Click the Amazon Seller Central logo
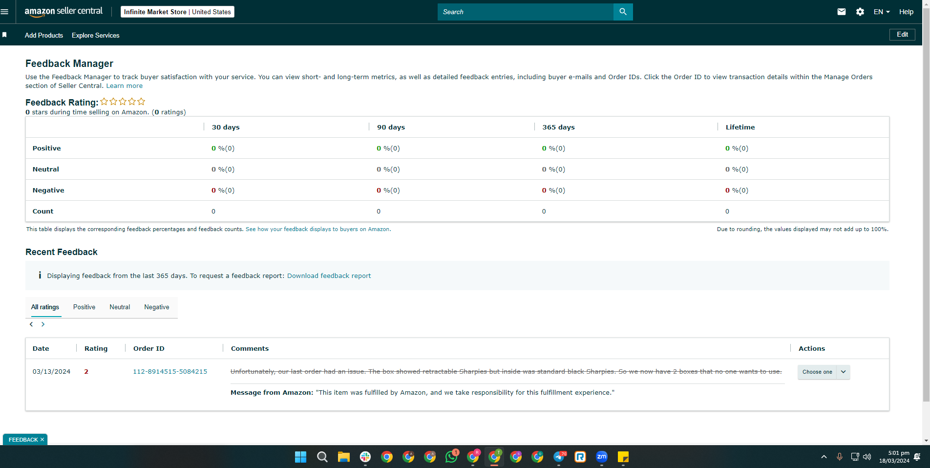This screenshot has width=930, height=468. coord(63,12)
